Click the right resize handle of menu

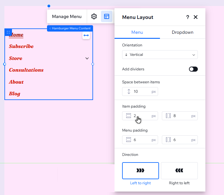click(93, 64)
